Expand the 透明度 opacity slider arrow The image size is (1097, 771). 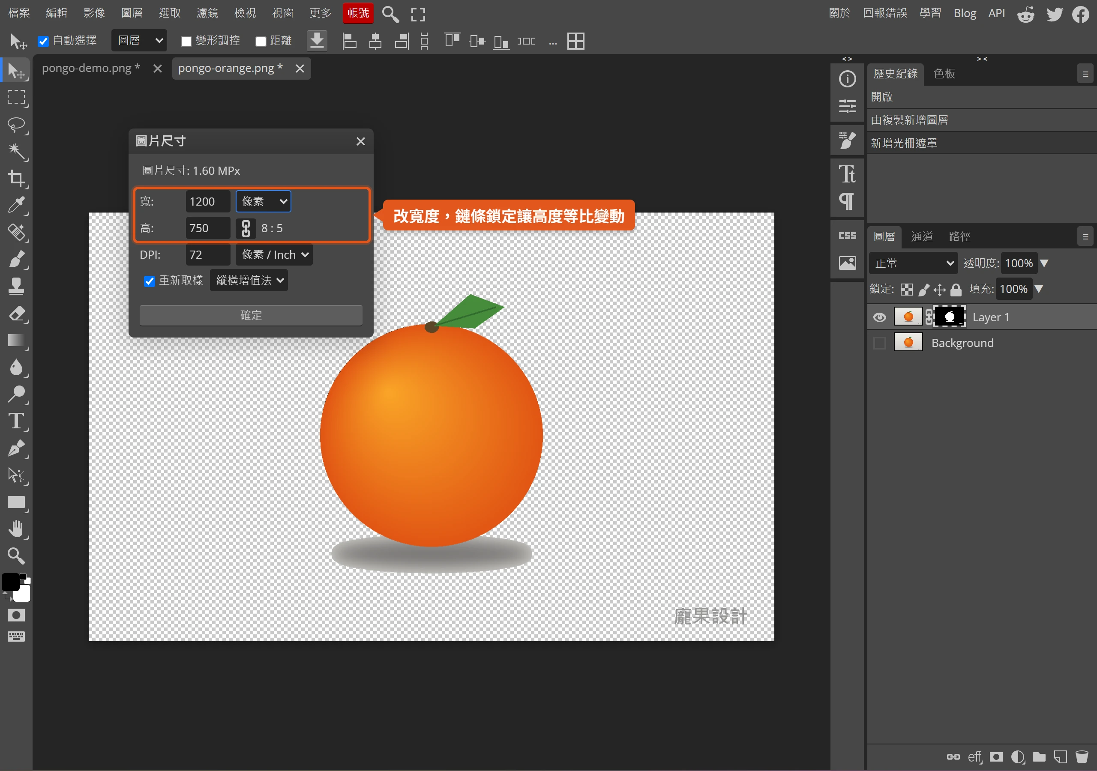(x=1044, y=263)
